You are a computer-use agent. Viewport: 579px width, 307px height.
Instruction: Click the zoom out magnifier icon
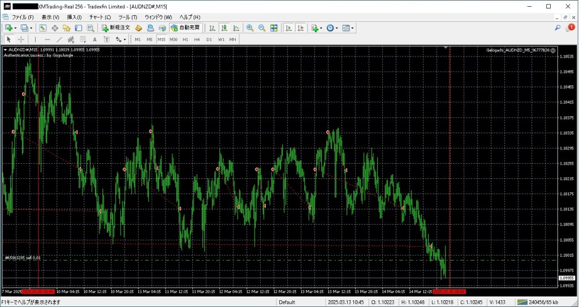(262, 28)
